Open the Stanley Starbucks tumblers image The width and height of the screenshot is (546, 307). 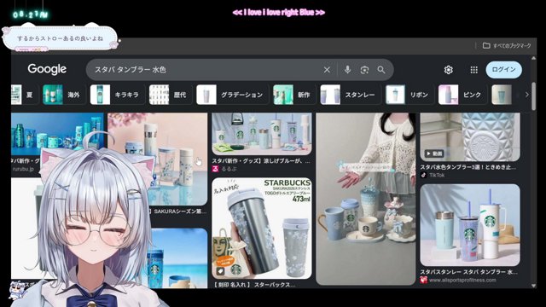[x=470, y=225]
